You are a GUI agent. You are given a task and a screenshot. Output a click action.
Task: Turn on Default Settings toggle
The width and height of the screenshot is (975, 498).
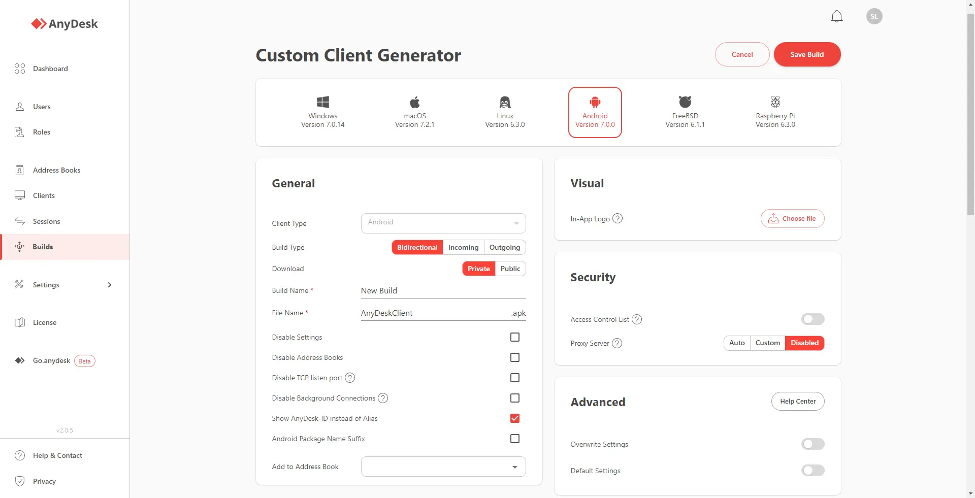(x=812, y=471)
